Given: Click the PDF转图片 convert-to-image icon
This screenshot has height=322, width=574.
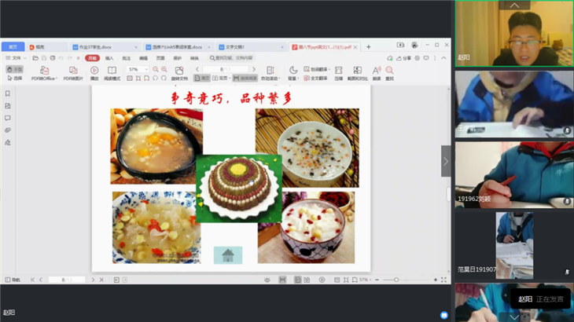Looking at the screenshot, I should coord(73,71).
